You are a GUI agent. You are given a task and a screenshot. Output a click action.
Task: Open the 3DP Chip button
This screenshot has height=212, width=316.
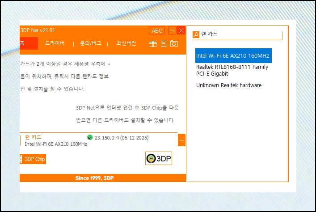33,159
